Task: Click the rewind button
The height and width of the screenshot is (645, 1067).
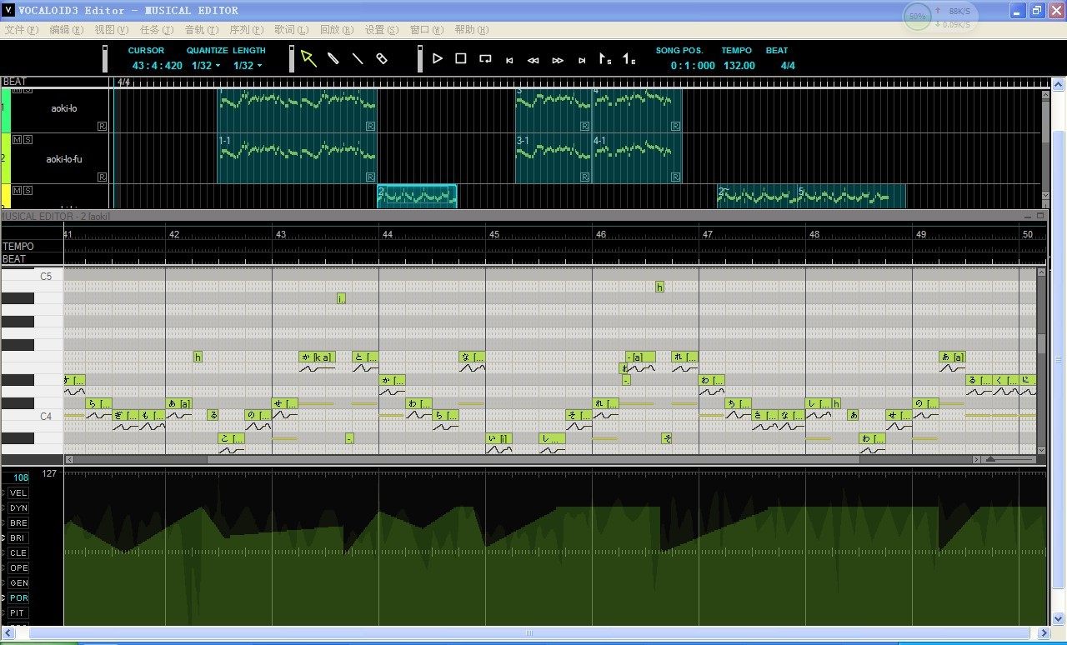Action: click(x=533, y=60)
